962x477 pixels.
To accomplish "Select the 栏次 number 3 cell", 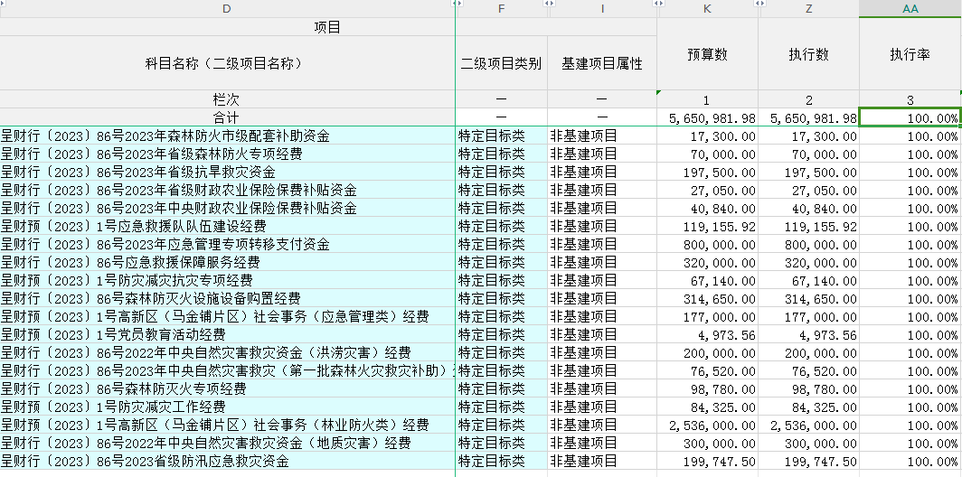I will [910, 100].
